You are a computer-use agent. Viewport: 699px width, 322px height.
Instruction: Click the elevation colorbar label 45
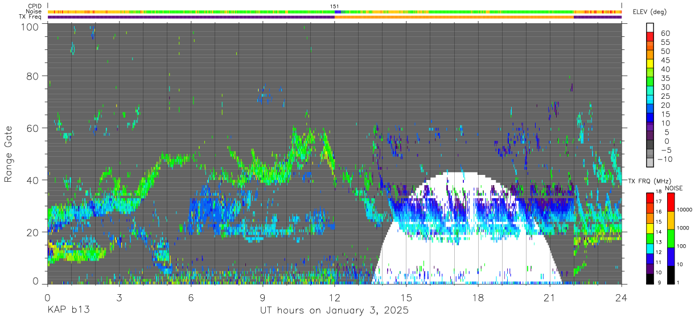[x=664, y=60]
